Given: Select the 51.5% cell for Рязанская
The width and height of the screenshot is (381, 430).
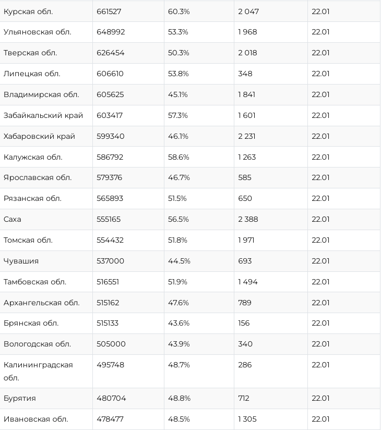Looking at the screenshot, I should [x=177, y=199].
